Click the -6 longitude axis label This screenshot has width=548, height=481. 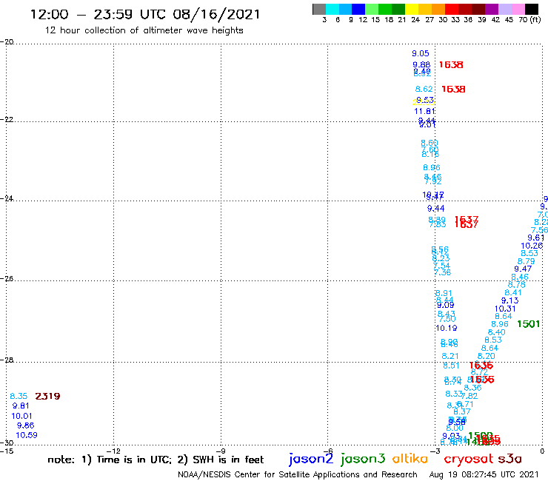[328, 451]
